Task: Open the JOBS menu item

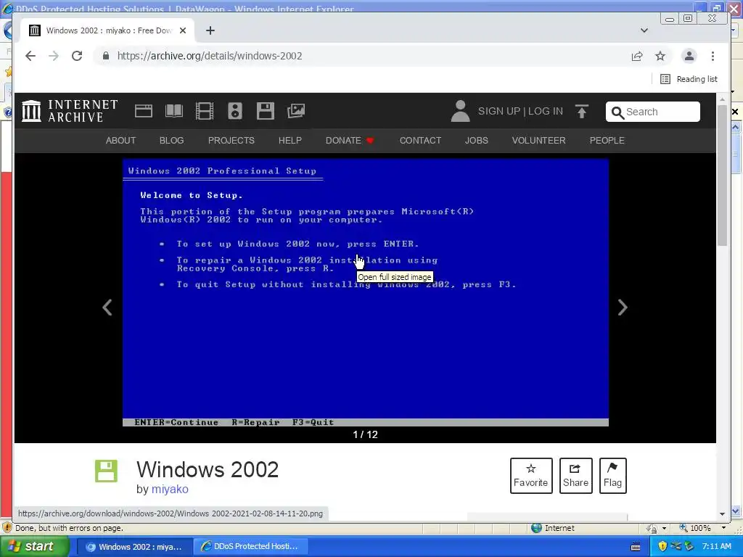Action: click(x=476, y=140)
